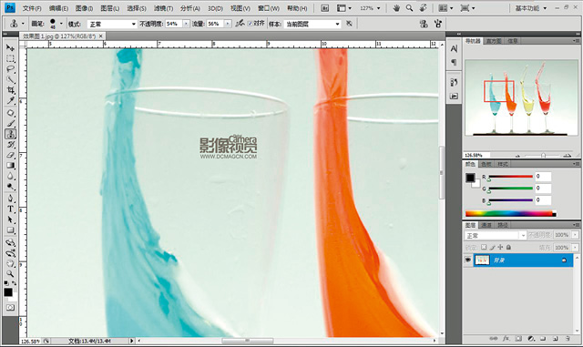
Task: Select the Zoom tool in toolbox
Action: (x=10, y=274)
